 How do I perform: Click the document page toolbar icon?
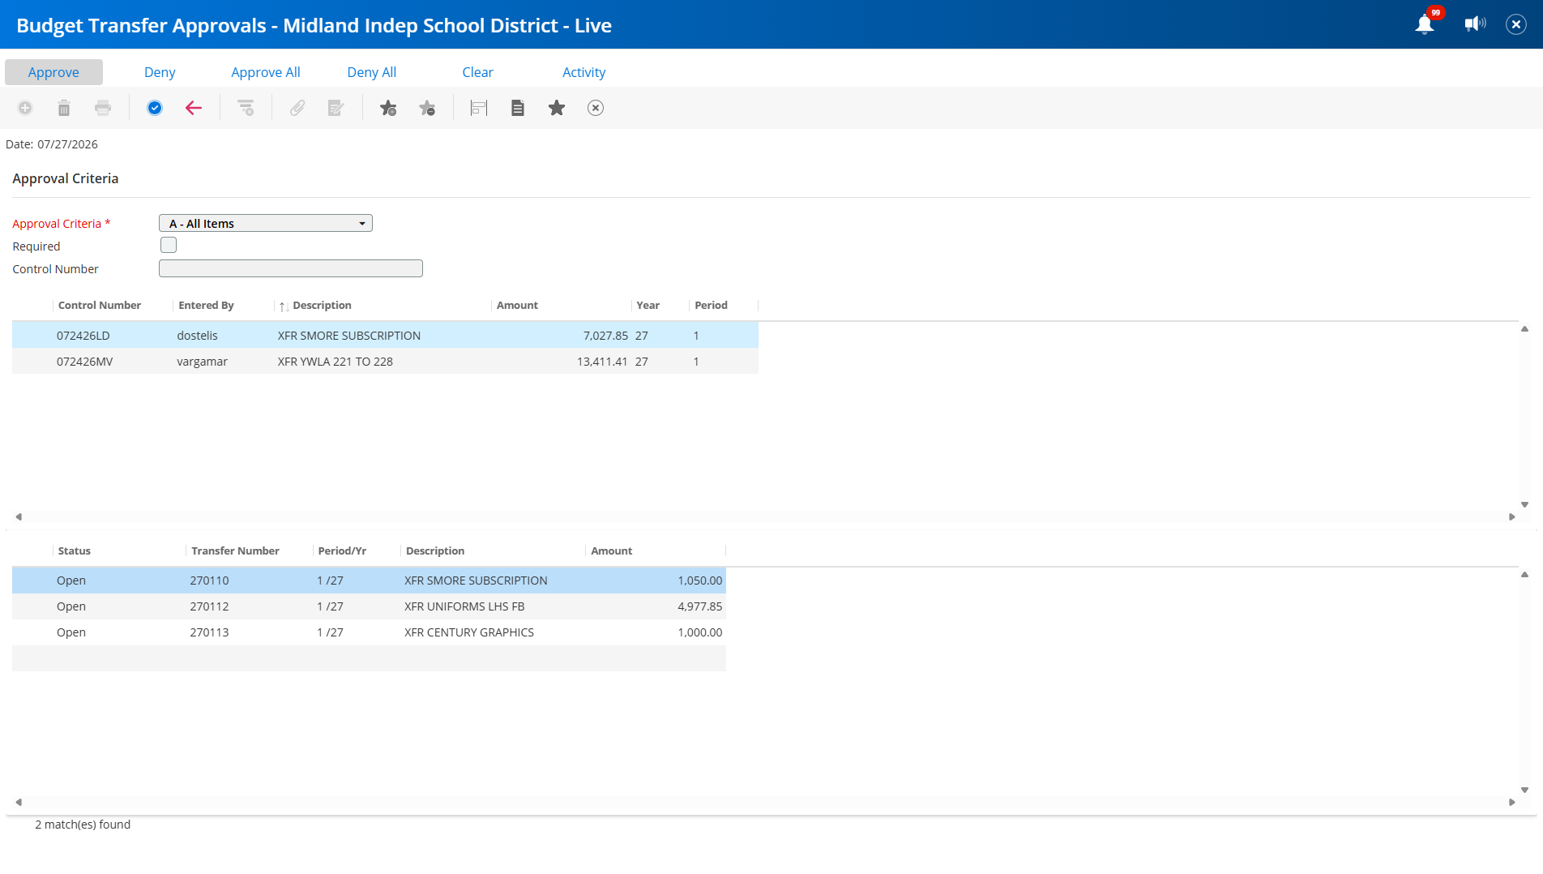pyautogui.click(x=518, y=108)
